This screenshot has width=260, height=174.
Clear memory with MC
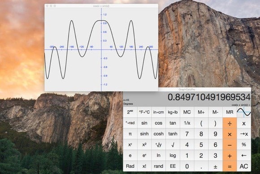187,112
